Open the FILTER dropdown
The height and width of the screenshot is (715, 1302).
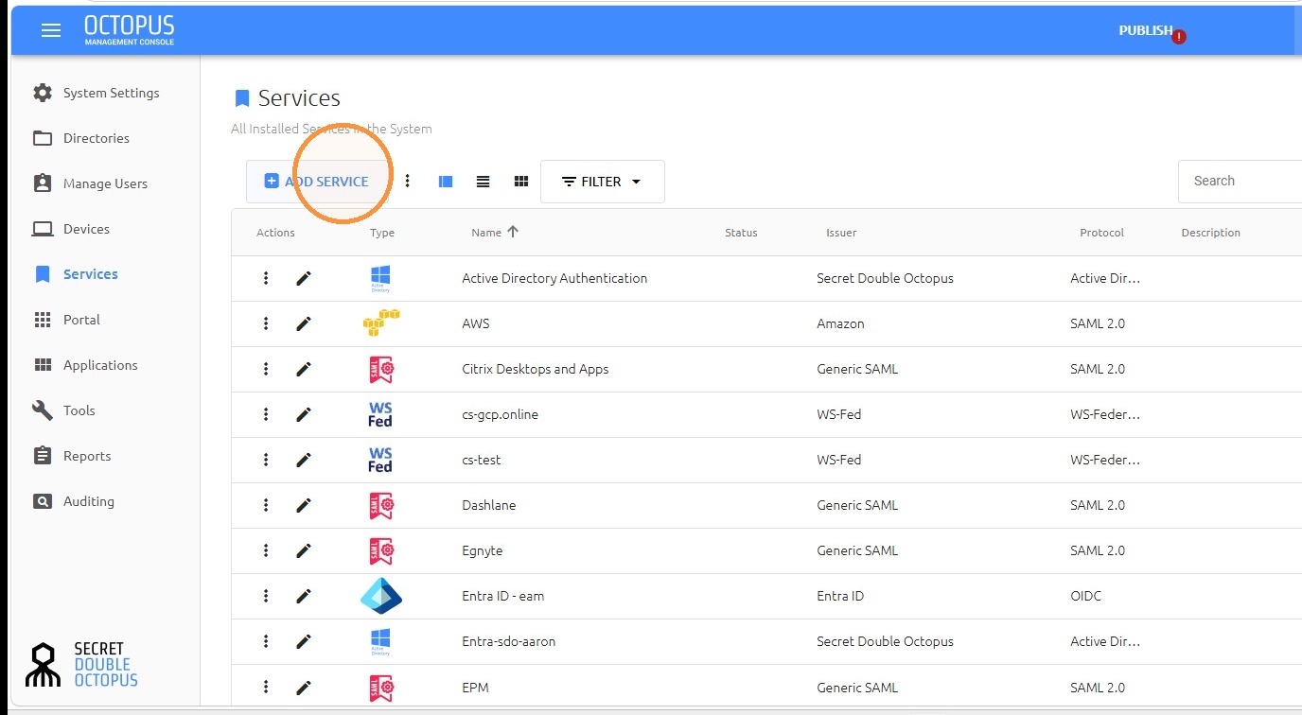coord(602,182)
